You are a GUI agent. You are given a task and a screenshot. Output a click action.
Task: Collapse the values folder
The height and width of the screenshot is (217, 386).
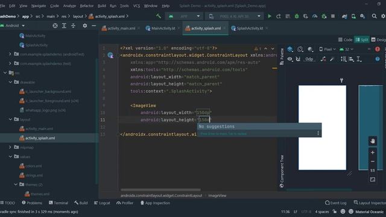click(10, 157)
